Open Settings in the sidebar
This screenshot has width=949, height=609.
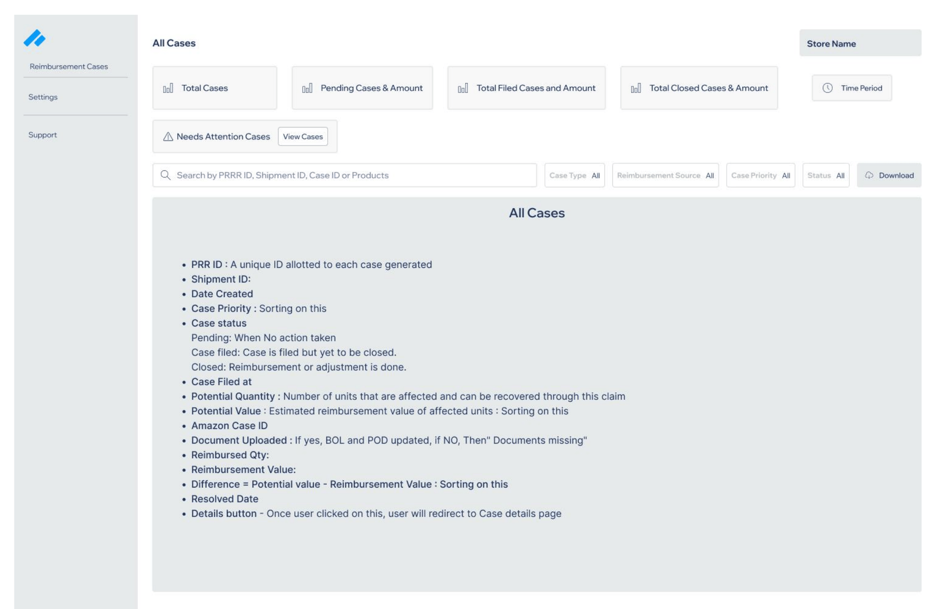(x=43, y=97)
